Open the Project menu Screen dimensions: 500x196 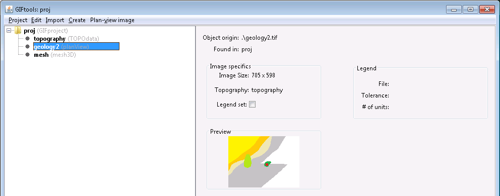pyautogui.click(x=18, y=20)
